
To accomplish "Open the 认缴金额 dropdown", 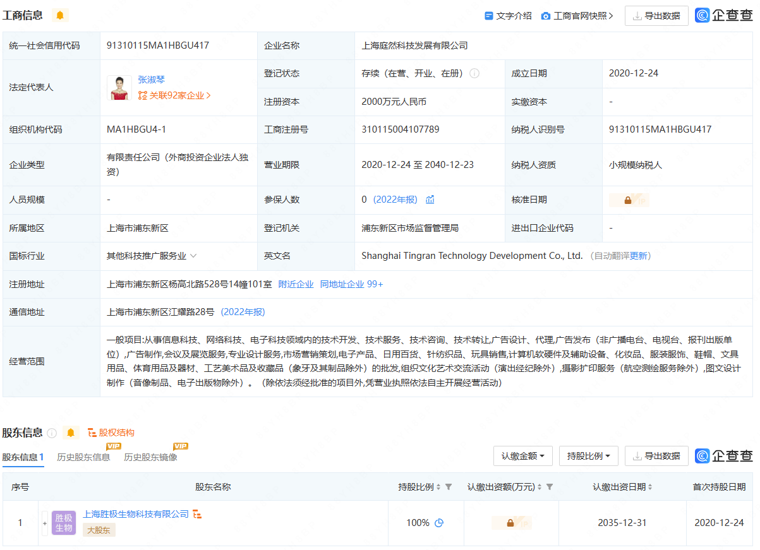I will (x=523, y=456).
